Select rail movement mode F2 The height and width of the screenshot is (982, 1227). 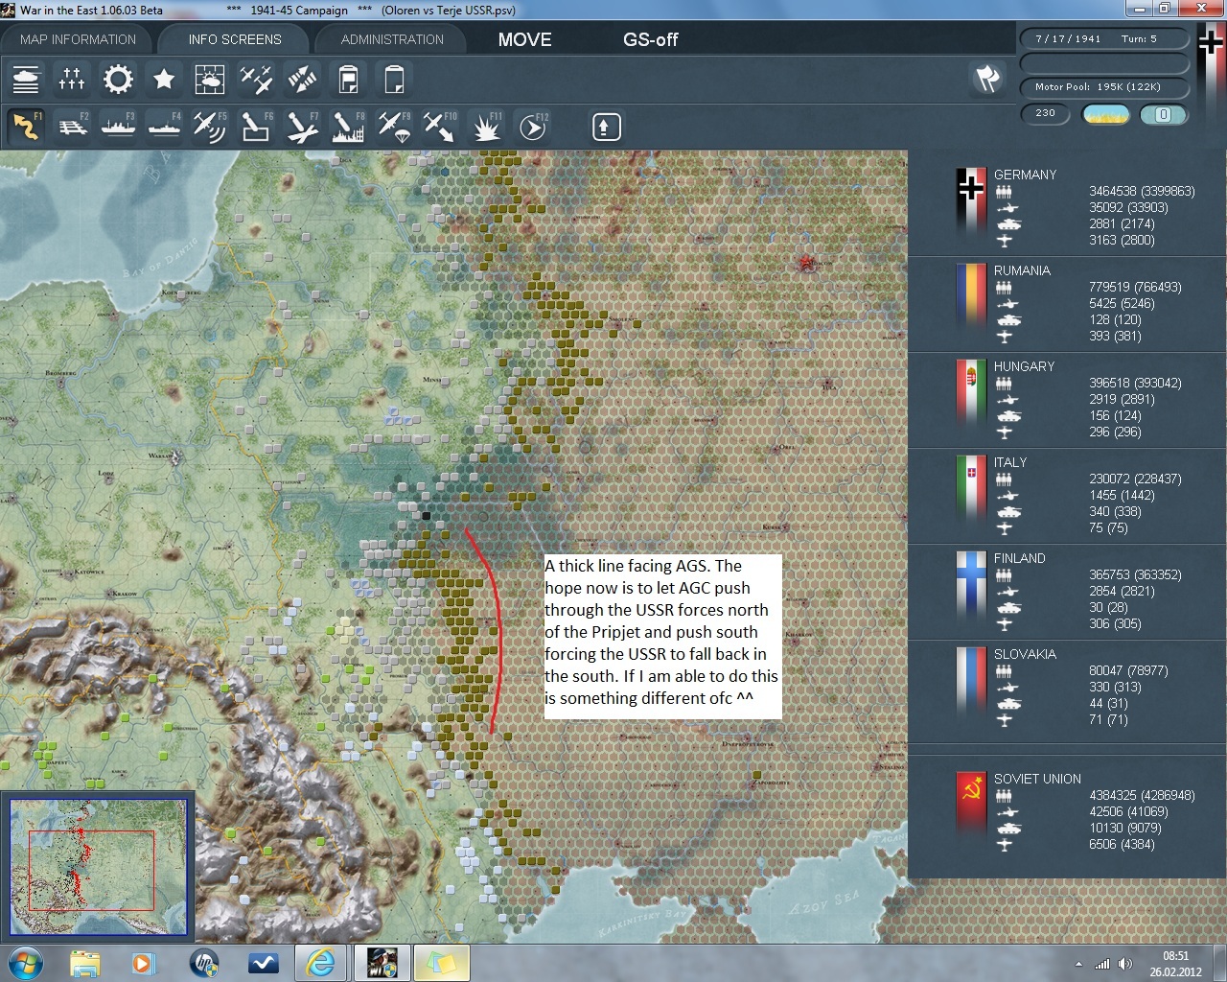coord(73,127)
